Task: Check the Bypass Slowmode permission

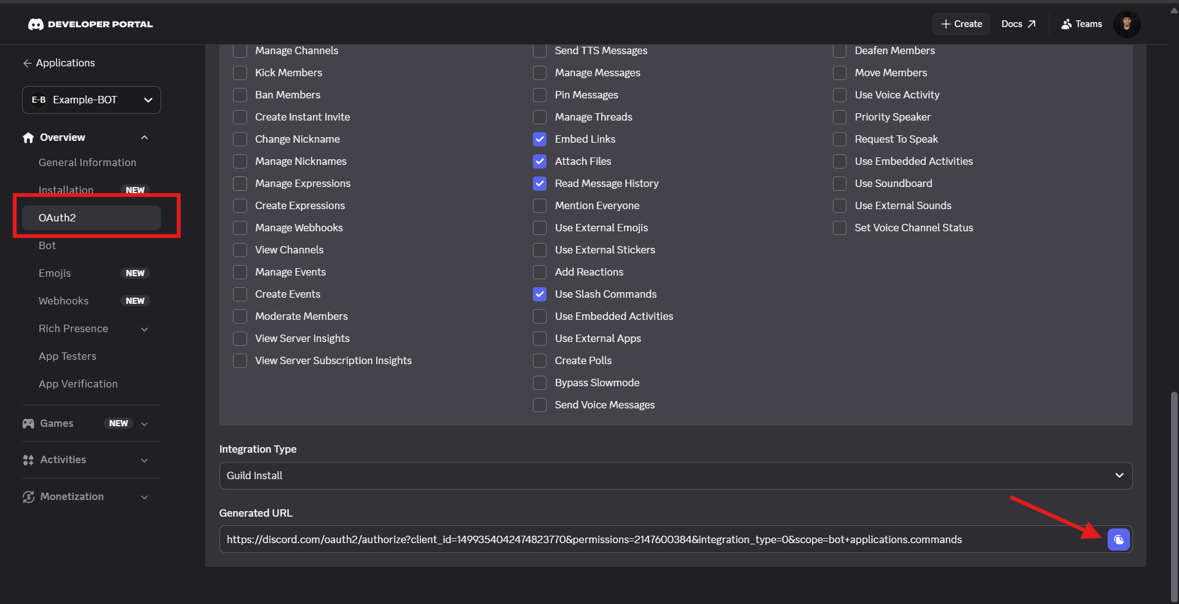Action: pos(540,383)
